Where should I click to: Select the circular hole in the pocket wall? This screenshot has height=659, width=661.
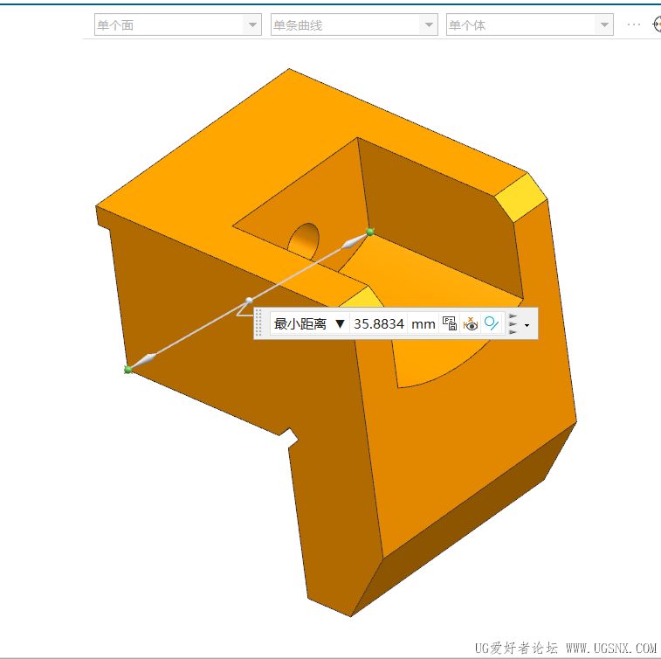[x=305, y=241]
